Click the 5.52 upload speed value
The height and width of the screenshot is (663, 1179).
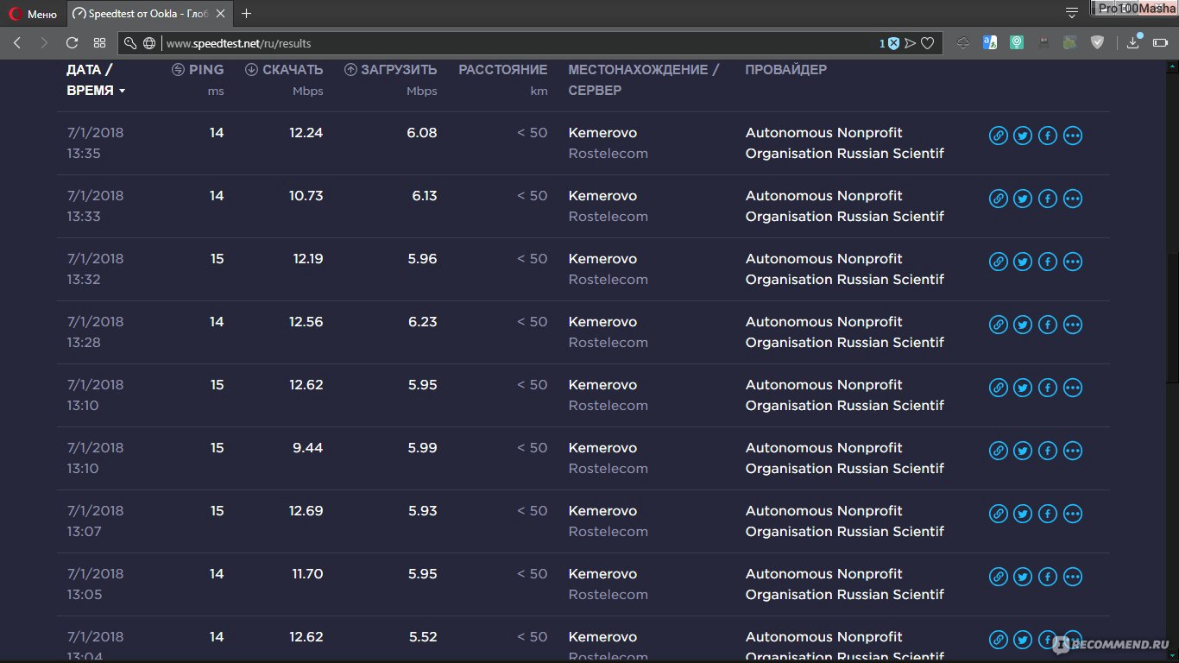[422, 637]
